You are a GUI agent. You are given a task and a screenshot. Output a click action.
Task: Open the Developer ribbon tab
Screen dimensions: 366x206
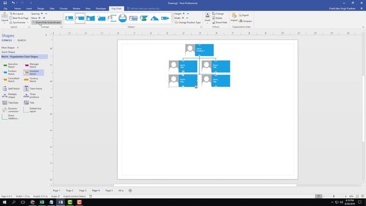(x=101, y=9)
